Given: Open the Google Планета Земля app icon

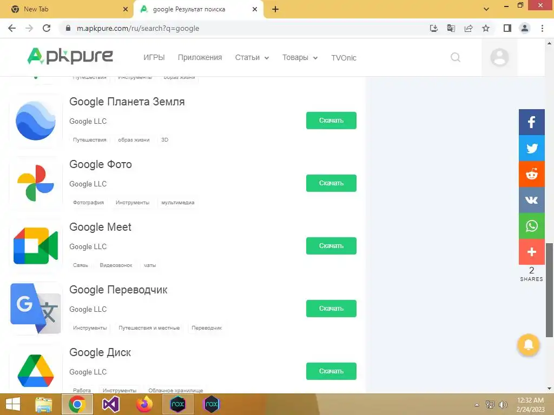Looking at the screenshot, I should click(36, 121).
